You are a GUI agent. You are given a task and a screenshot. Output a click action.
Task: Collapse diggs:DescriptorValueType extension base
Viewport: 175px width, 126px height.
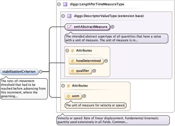(63, 16)
